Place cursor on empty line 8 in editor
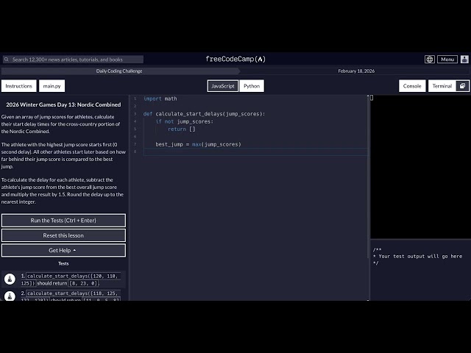 click(x=255, y=152)
